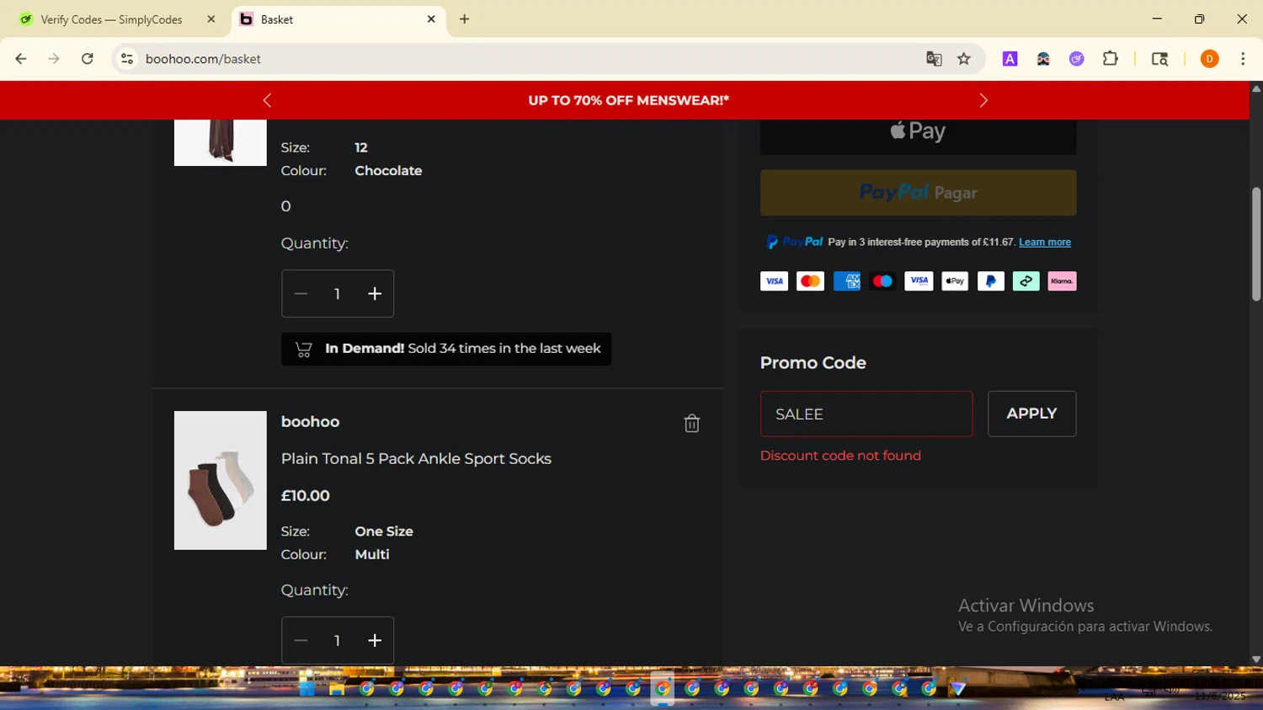Delete the Ankle Sport Socks item with trash icon
The image size is (1263, 710).
point(691,424)
